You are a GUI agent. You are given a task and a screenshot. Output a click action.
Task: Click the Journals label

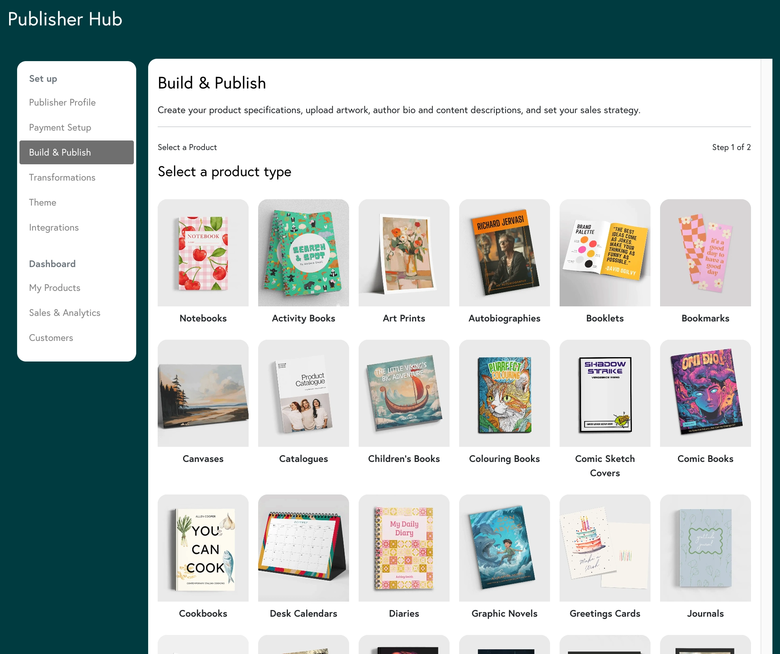705,614
